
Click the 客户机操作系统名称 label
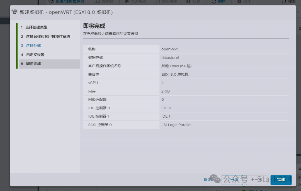tap(105, 66)
